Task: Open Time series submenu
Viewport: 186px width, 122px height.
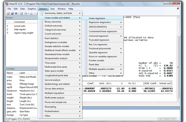Action: click(60, 63)
